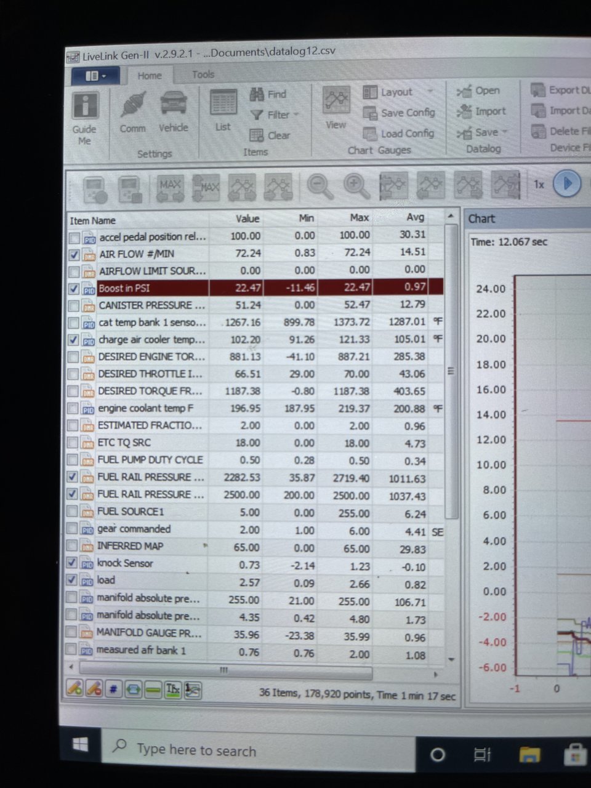This screenshot has width=591, height=788.
Task: Click Load Config
Action: [x=399, y=133]
